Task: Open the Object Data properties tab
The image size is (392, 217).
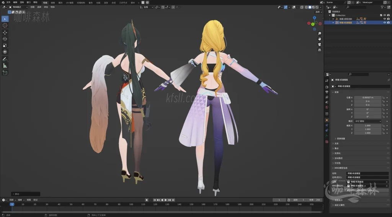Action: point(327,135)
